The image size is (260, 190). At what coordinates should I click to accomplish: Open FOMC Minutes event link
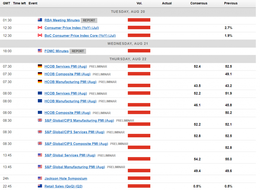pos(57,51)
